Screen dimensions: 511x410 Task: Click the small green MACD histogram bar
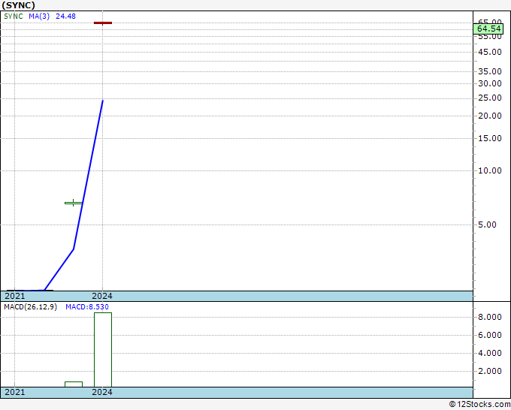click(x=73, y=384)
